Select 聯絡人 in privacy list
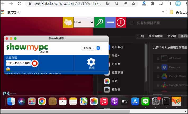Image resolution: width=188 pixels, height=114 pixels. click(116, 56)
